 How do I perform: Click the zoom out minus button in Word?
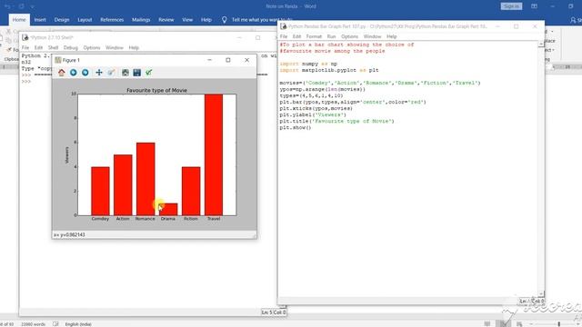point(531,324)
